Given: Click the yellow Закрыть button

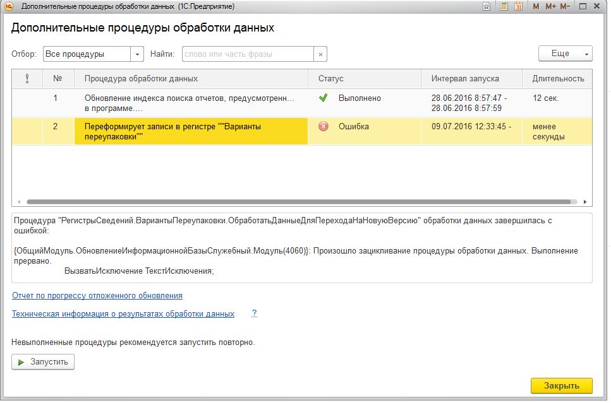Looking at the screenshot, I should point(561,385).
